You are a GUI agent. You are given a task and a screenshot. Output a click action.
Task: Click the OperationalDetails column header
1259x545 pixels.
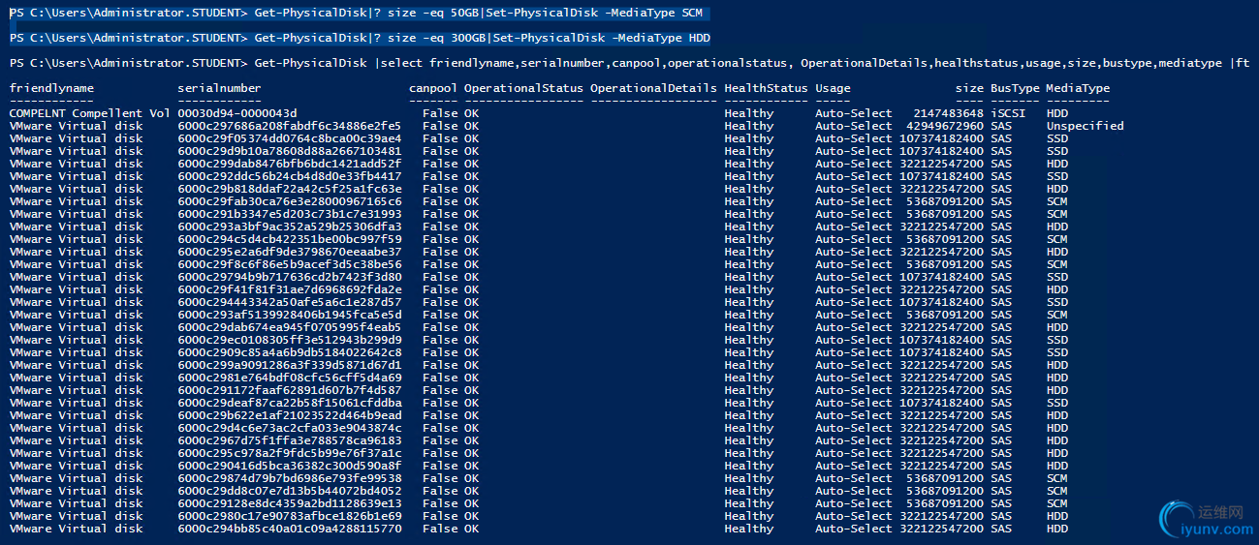pos(653,88)
